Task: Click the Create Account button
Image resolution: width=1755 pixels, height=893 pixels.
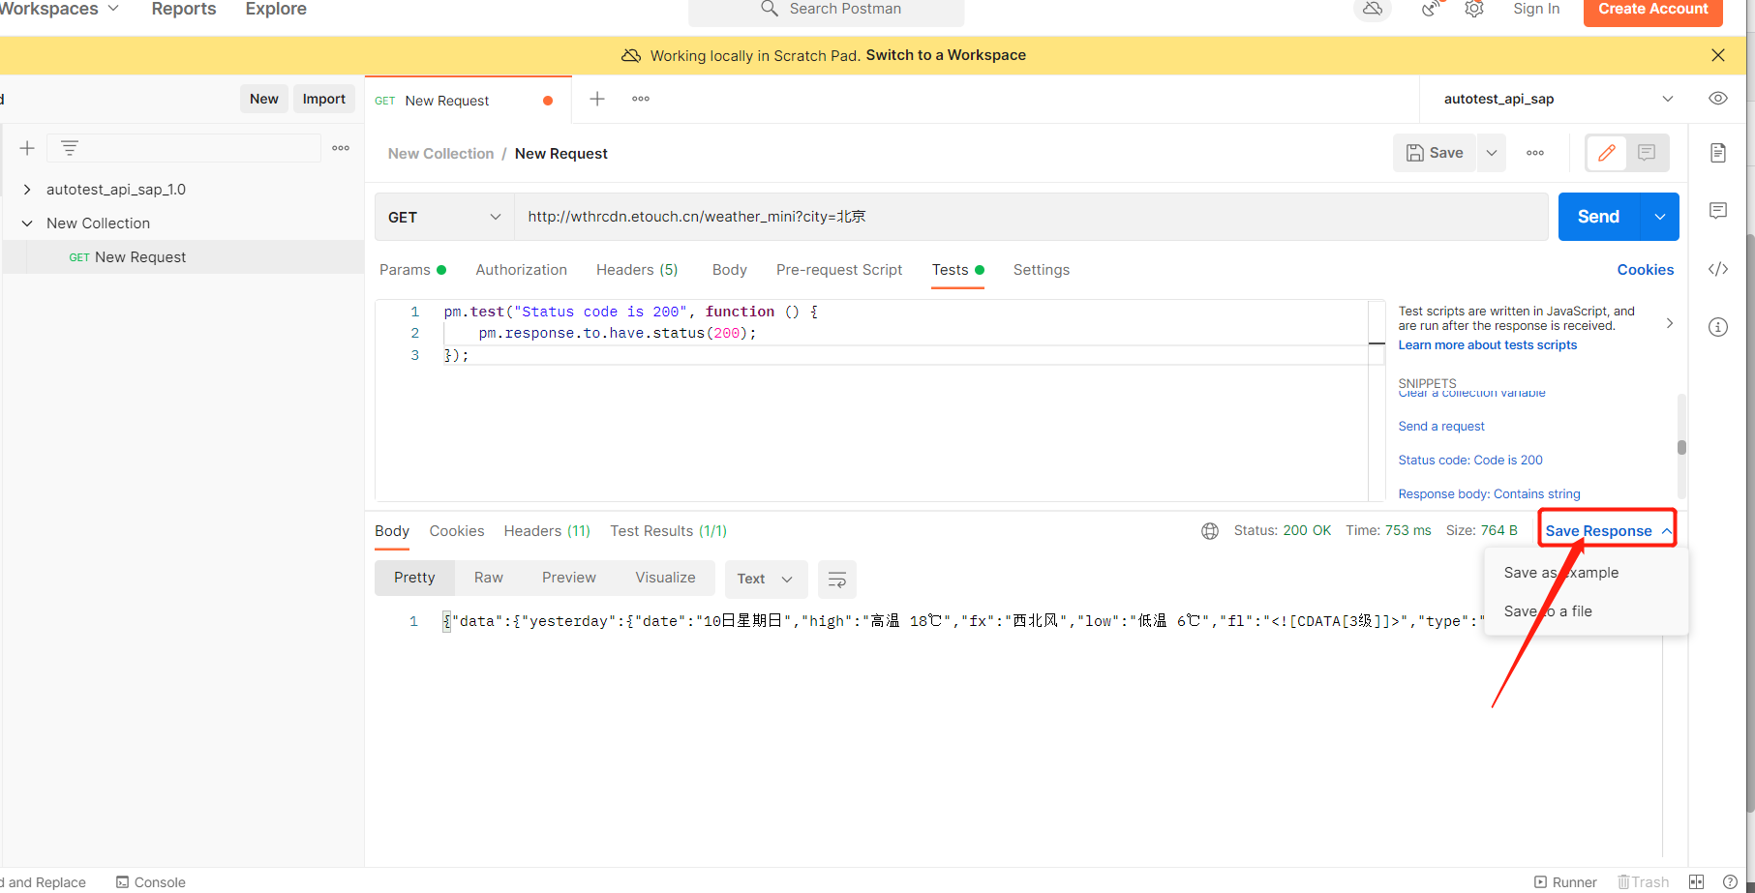Action: click(1653, 10)
